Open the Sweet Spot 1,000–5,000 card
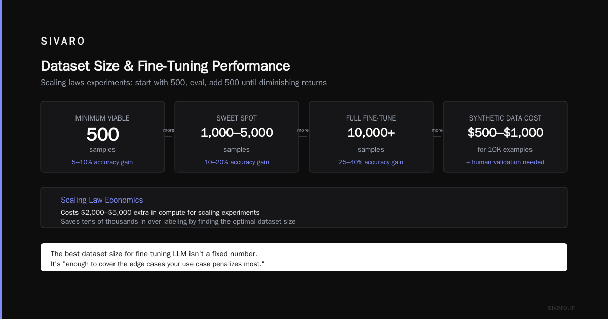The height and width of the screenshot is (319, 608). click(x=237, y=137)
